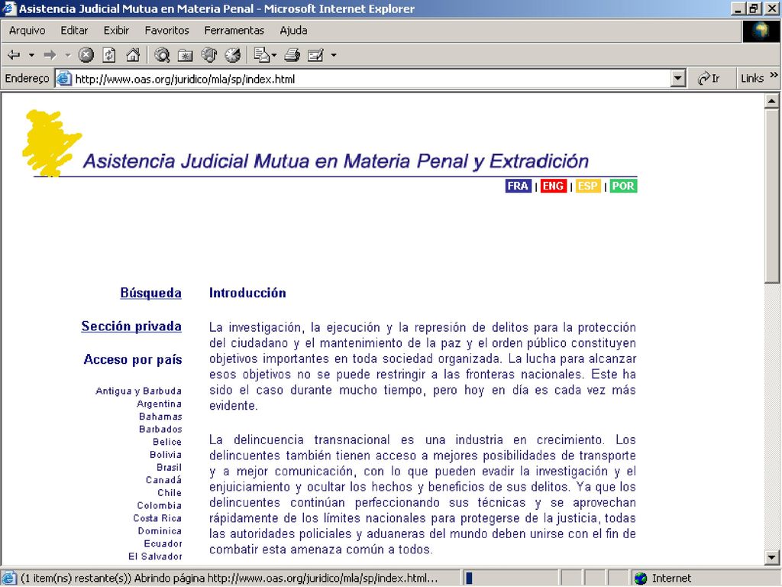The width and height of the screenshot is (782, 587).
Task: Click the IE icon in title bar
Action: click(x=9, y=8)
